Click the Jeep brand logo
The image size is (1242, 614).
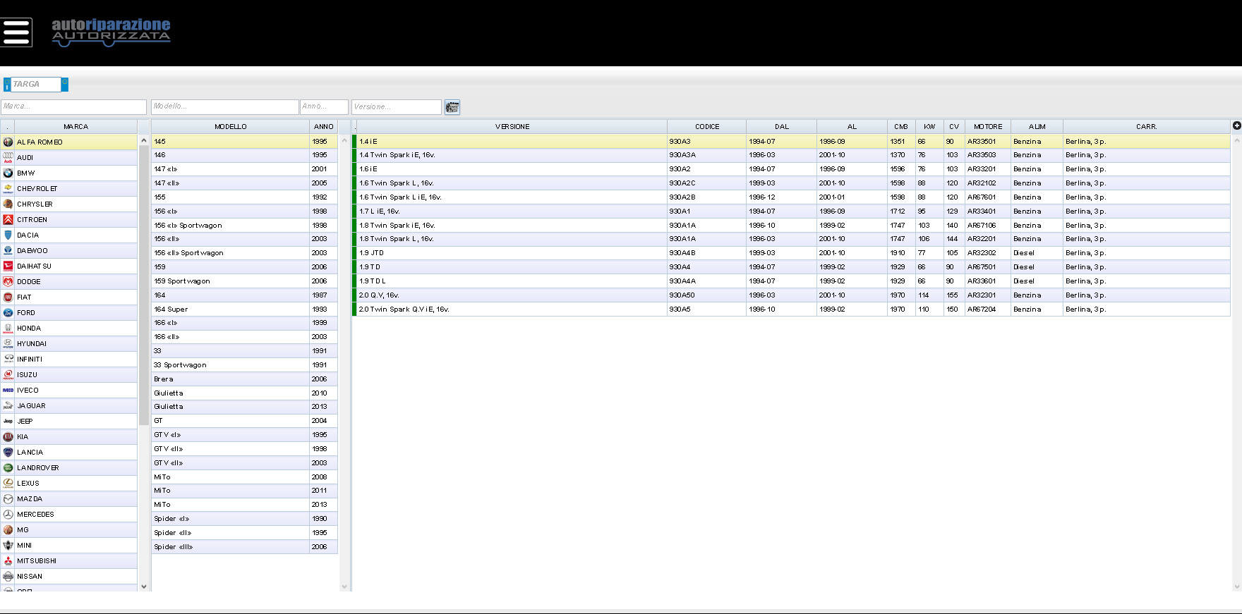pyautogui.click(x=8, y=421)
